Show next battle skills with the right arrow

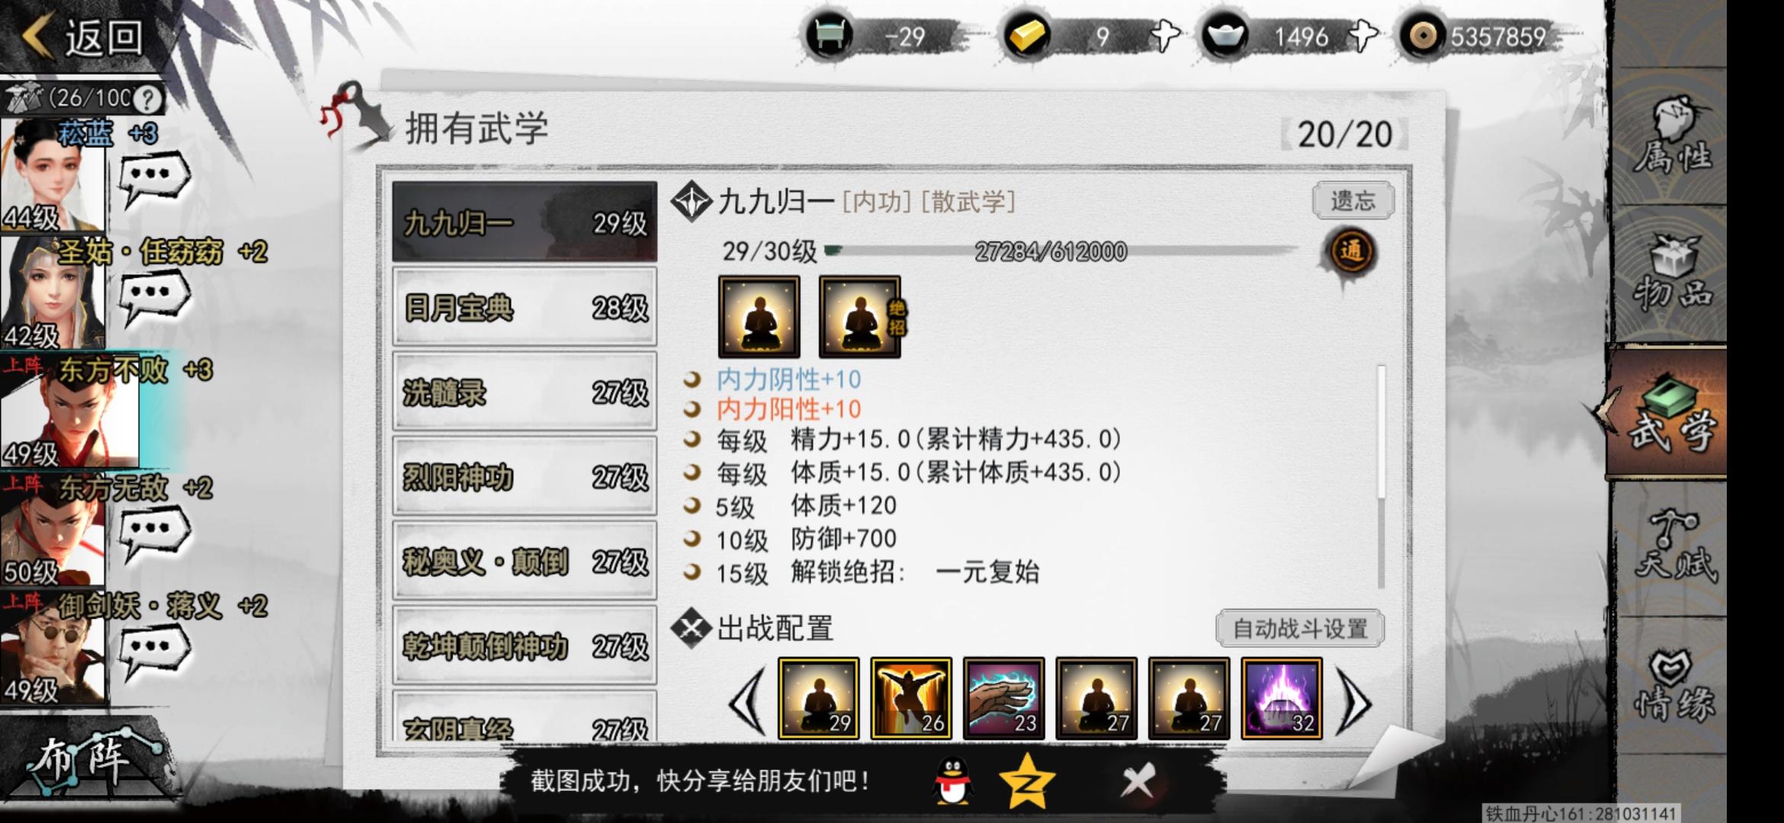click(1354, 701)
